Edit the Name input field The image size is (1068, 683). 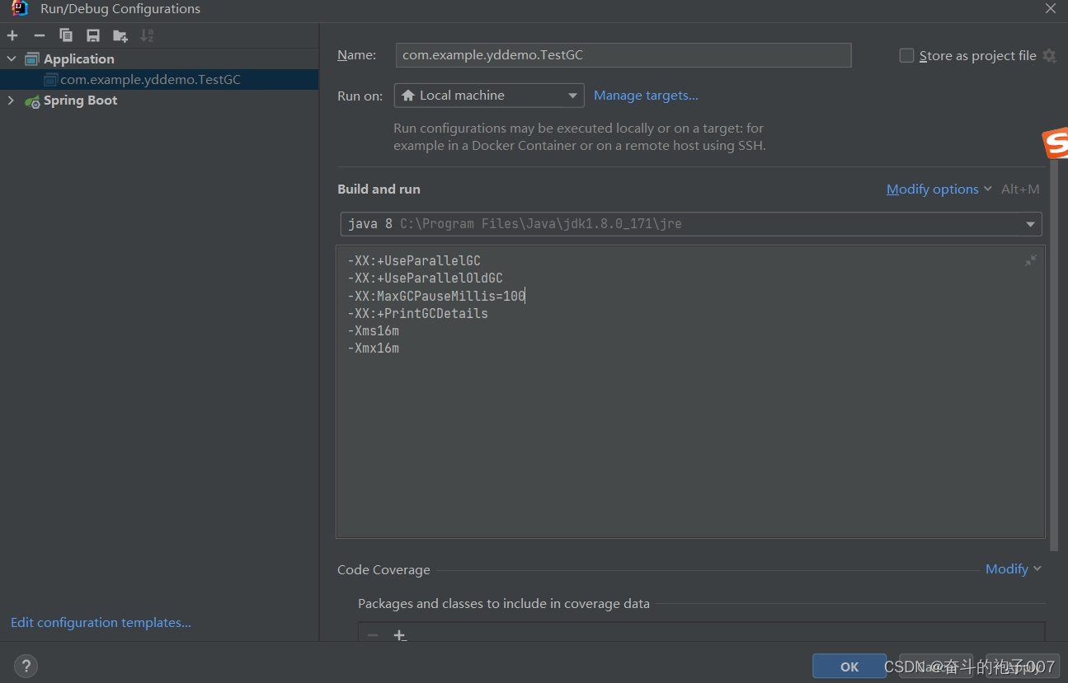click(x=623, y=55)
